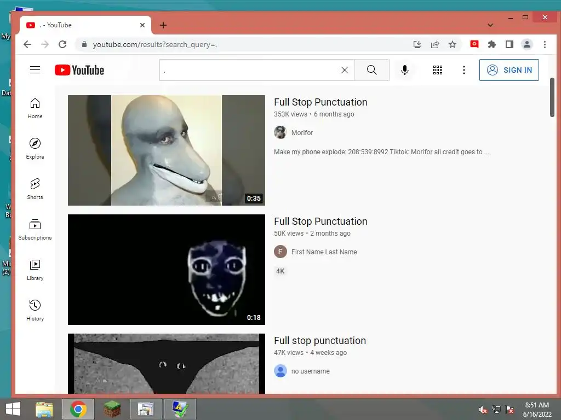The image size is (561, 420).
Task: Open the YouTube apps grid
Action: click(438, 70)
